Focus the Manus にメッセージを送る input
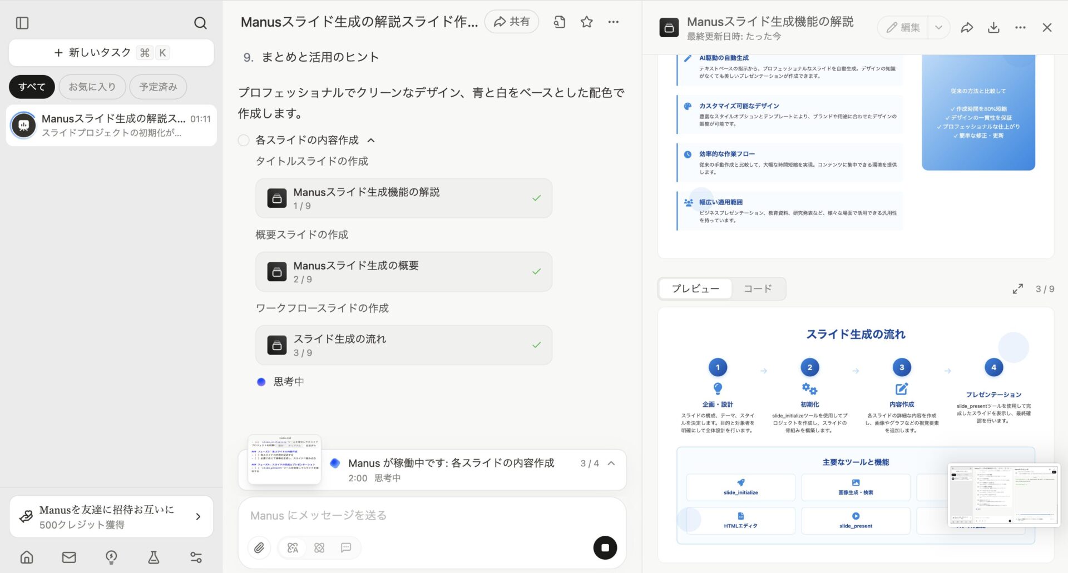1068x573 pixels. click(432, 516)
